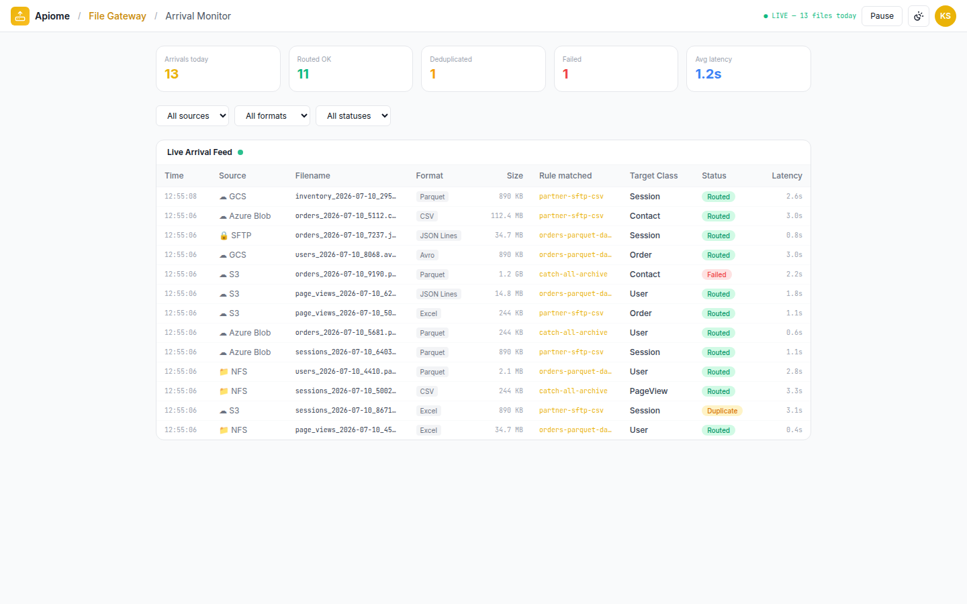Select the Arrivals today card
The width and height of the screenshot is (967, 604).
click(218, 68)
